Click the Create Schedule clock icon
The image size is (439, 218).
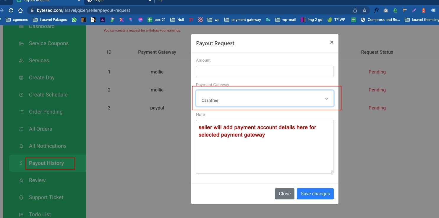click(x=21, y=95)
